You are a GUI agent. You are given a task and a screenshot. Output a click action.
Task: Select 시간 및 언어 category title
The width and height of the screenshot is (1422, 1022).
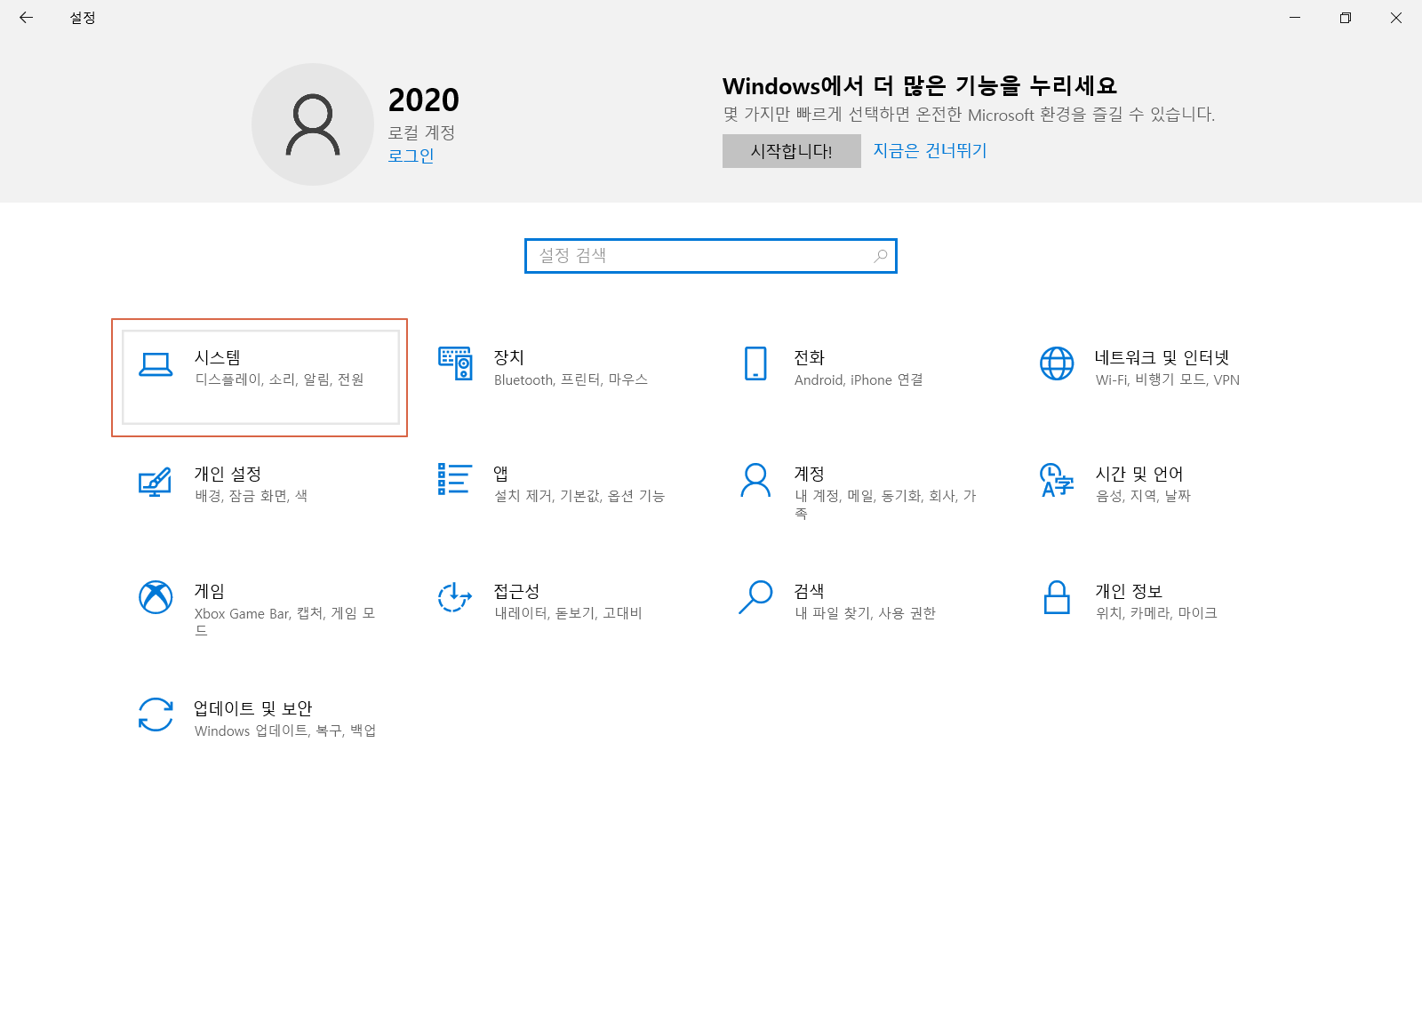pos(1139,474)
